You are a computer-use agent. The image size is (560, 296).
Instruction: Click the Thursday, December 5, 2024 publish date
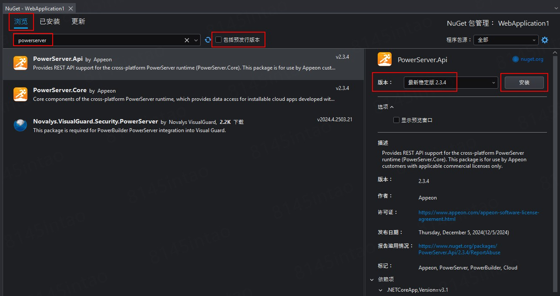464,233
